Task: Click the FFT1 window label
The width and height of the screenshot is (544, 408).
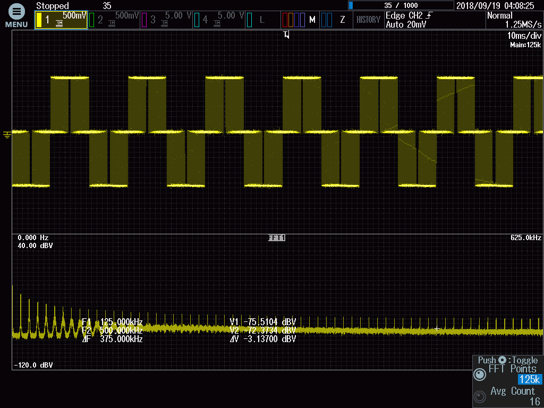Action: [277, 238]
